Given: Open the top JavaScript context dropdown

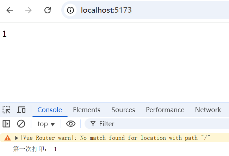Looking at the screenshot, I should (46, 124).
